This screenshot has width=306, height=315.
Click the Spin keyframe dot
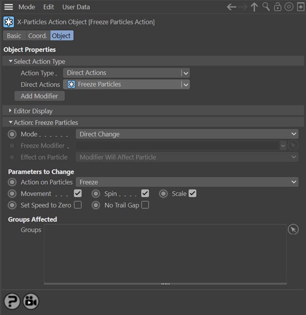pyautogui.click(x=96, y=194)
